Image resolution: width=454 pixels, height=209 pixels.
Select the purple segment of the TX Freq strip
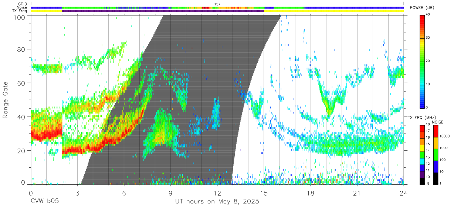point(163,11)
